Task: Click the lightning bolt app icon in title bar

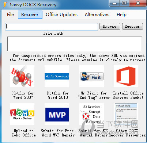Action: coord(5,5)
